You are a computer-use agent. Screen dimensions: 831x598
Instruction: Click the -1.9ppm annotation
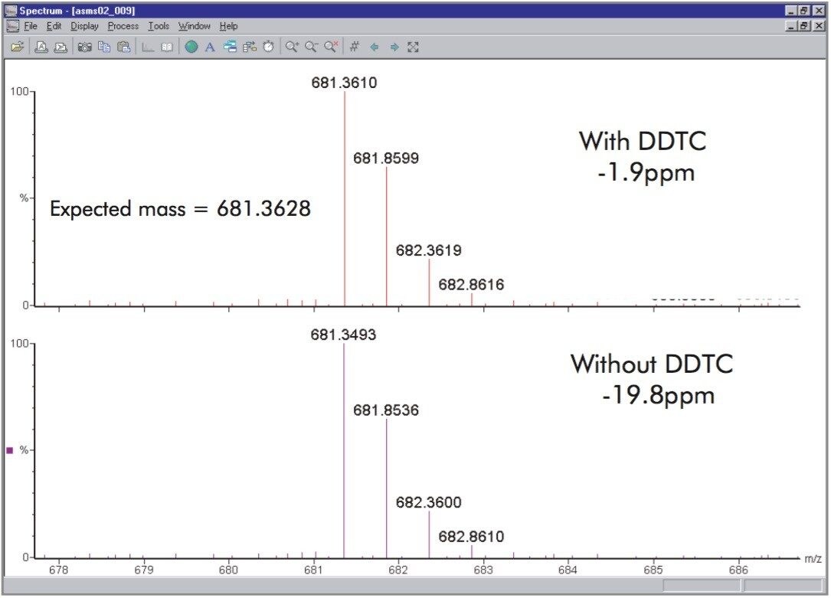646,173
